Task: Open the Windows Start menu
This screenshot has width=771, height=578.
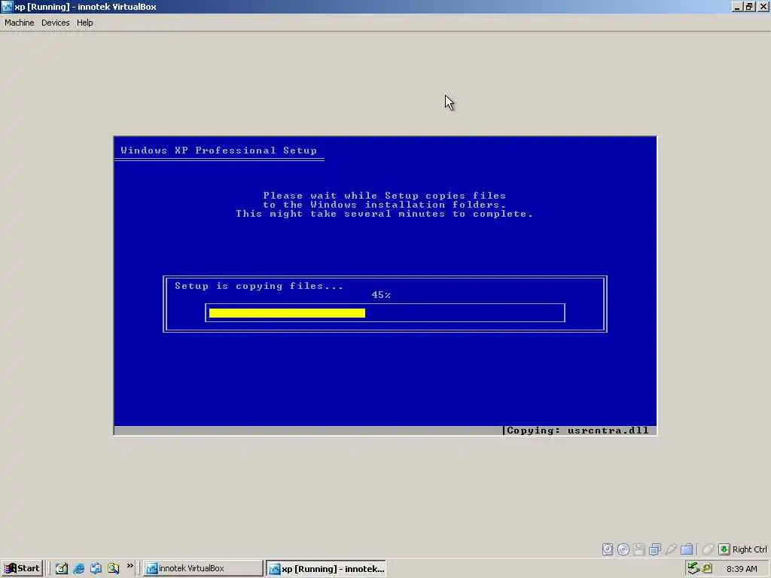Action: coord(22,568)
